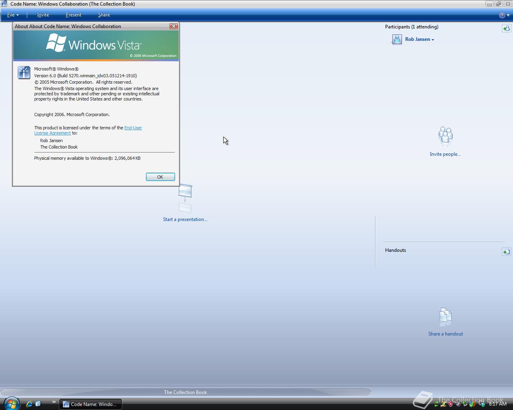Click the window title bar app icon
Viewport: 513px width, 410px height.
coord(4,4)
